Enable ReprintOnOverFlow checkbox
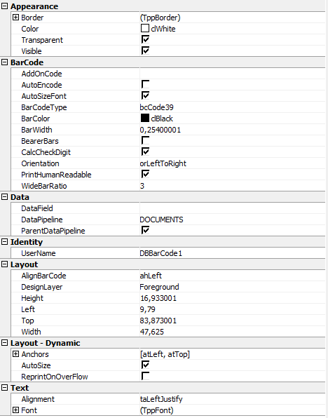328x418 pixels. pyautogui.click(x=145, y=376)
